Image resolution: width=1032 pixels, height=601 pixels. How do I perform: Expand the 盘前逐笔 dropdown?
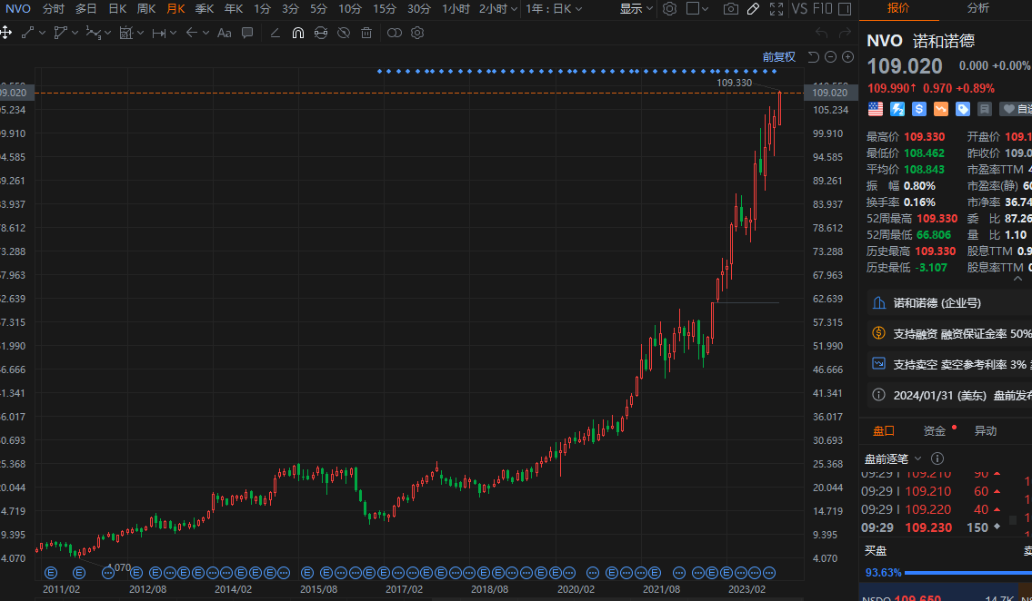917,458
